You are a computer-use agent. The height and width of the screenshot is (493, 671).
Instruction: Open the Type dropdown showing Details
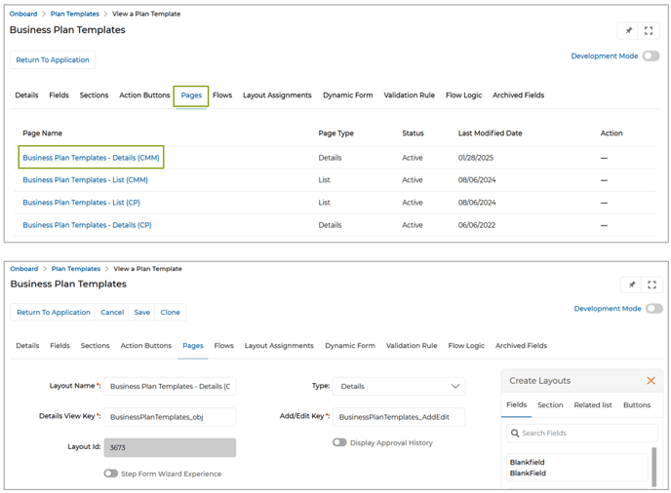point(399,387)
